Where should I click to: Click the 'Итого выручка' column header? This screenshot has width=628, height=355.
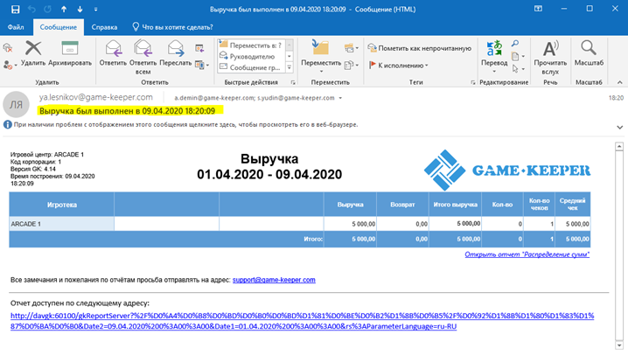tap(456, 205)
